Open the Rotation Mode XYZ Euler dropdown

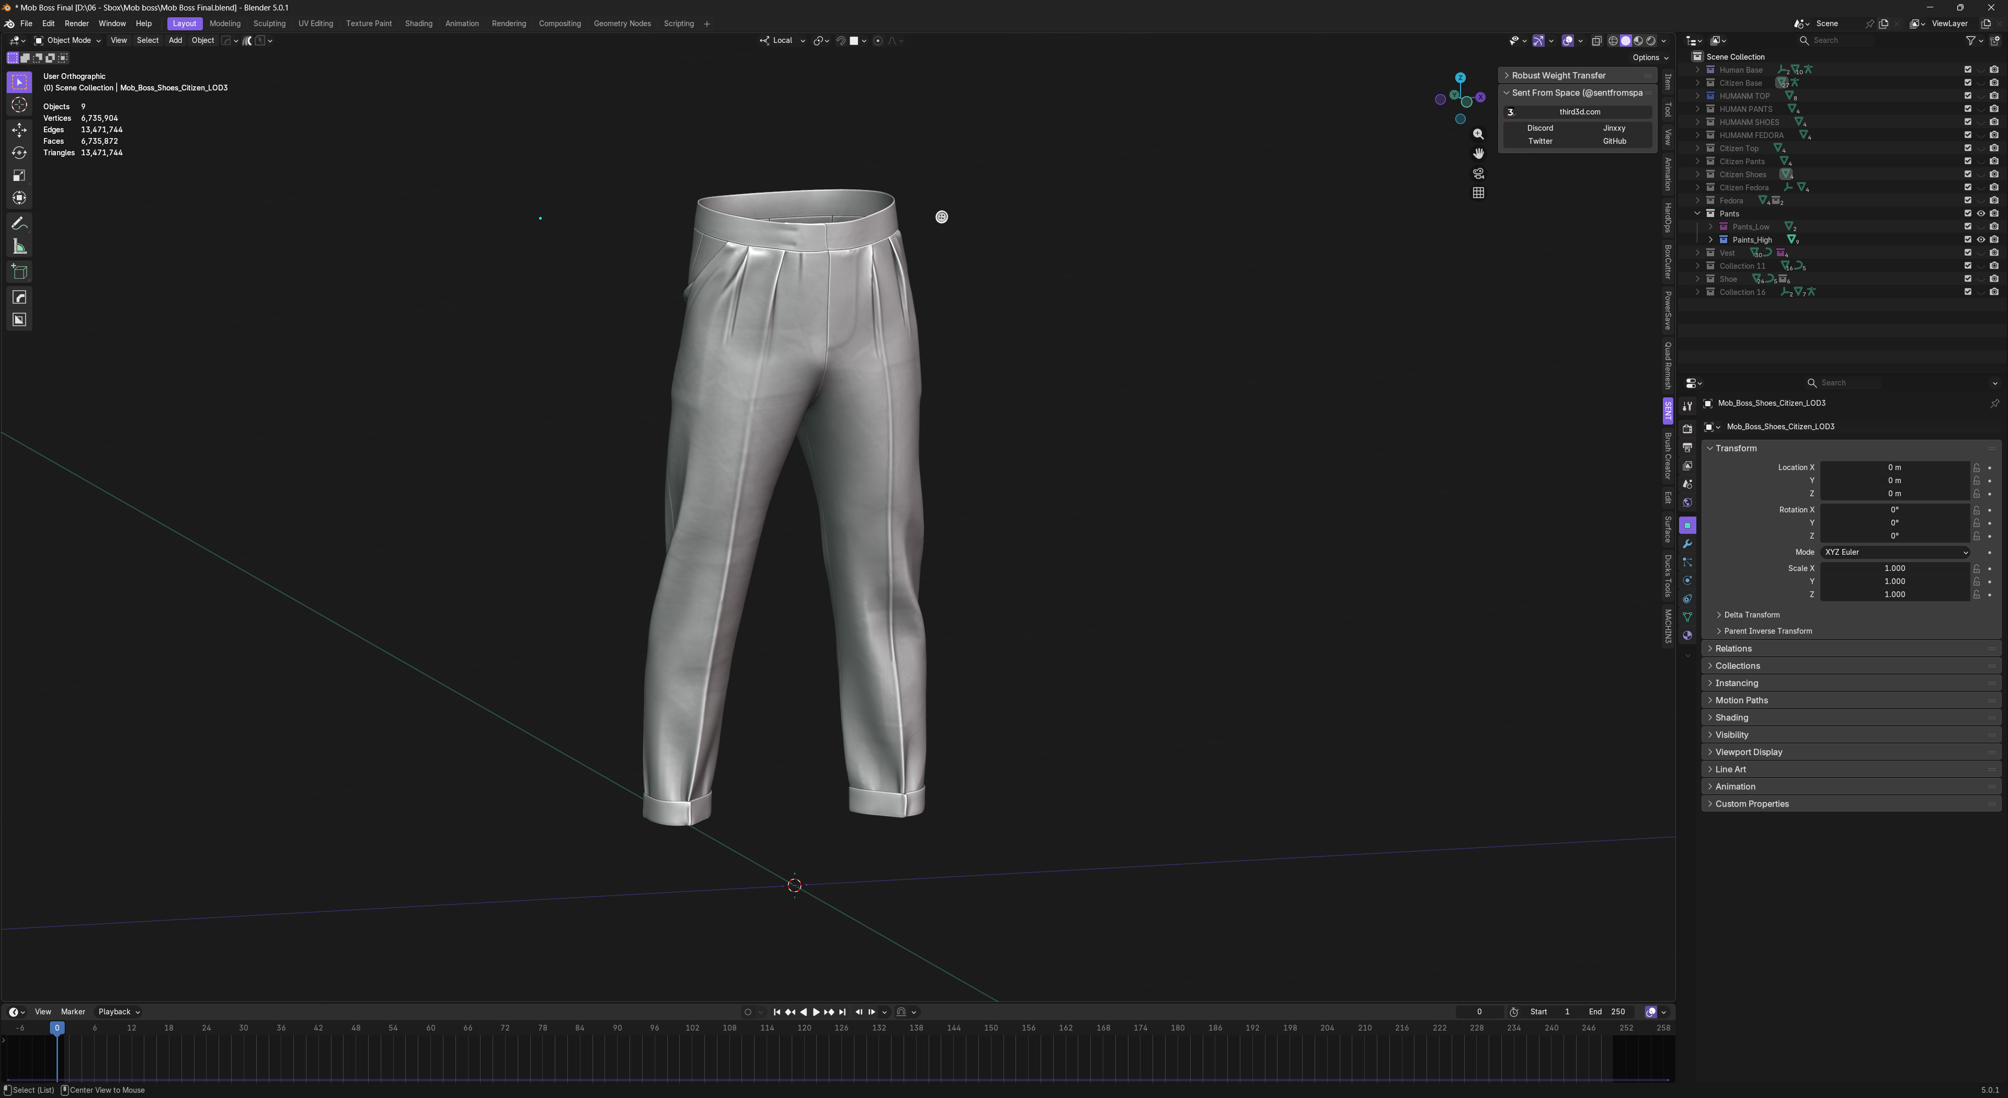1894,553
